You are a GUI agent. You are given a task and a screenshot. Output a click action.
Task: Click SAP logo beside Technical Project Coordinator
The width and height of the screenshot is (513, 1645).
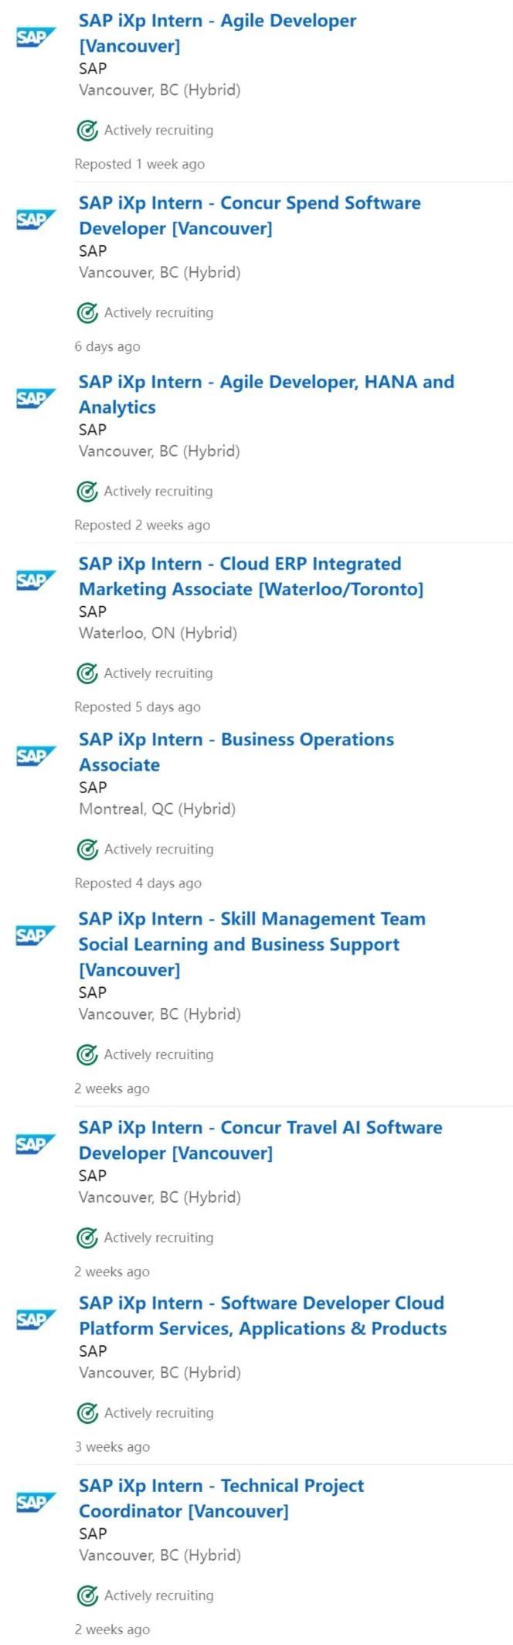pos(36,1501)
